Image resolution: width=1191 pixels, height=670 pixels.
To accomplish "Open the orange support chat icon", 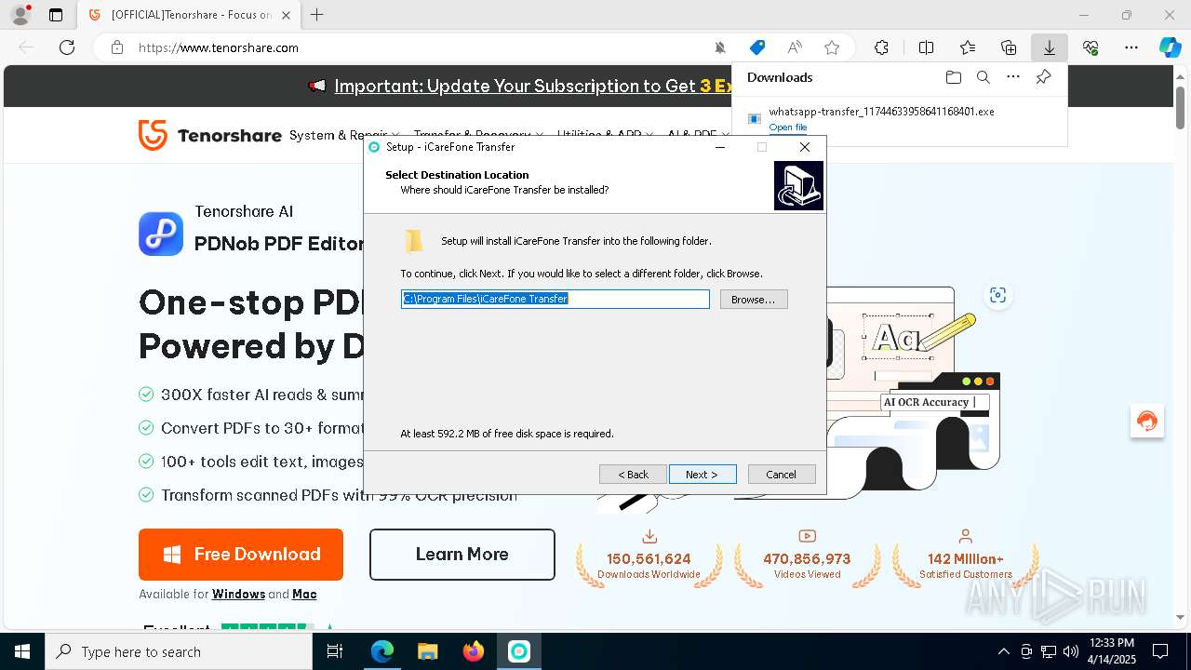I will 1147,421.
